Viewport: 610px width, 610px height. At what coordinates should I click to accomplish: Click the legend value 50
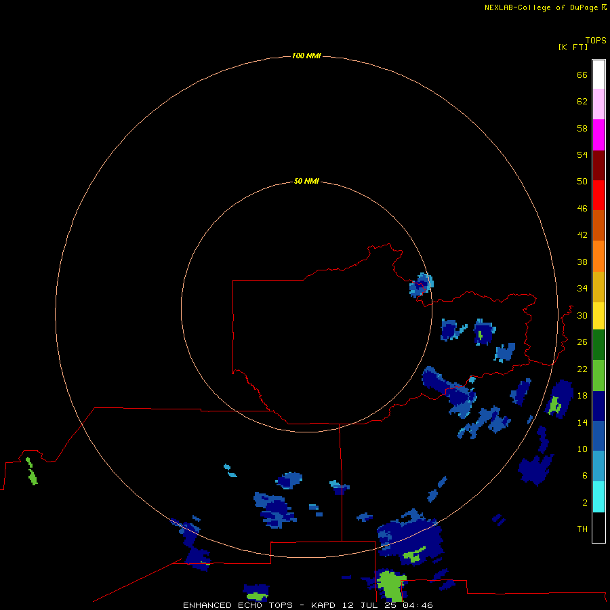[582, 182]
